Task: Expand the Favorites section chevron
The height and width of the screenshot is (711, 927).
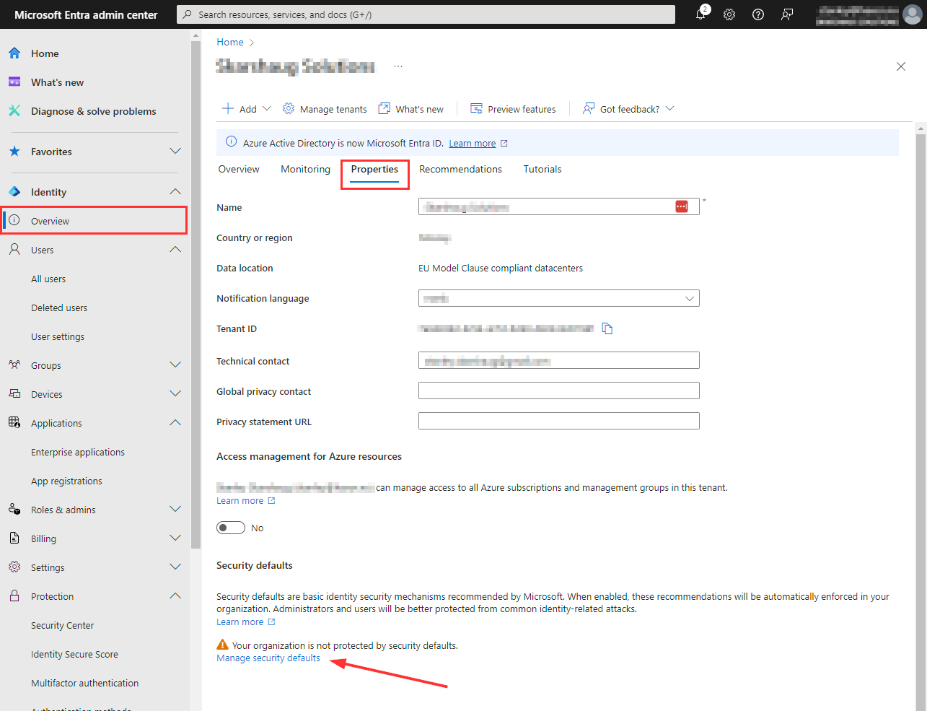Action: (x=175, y=151)
